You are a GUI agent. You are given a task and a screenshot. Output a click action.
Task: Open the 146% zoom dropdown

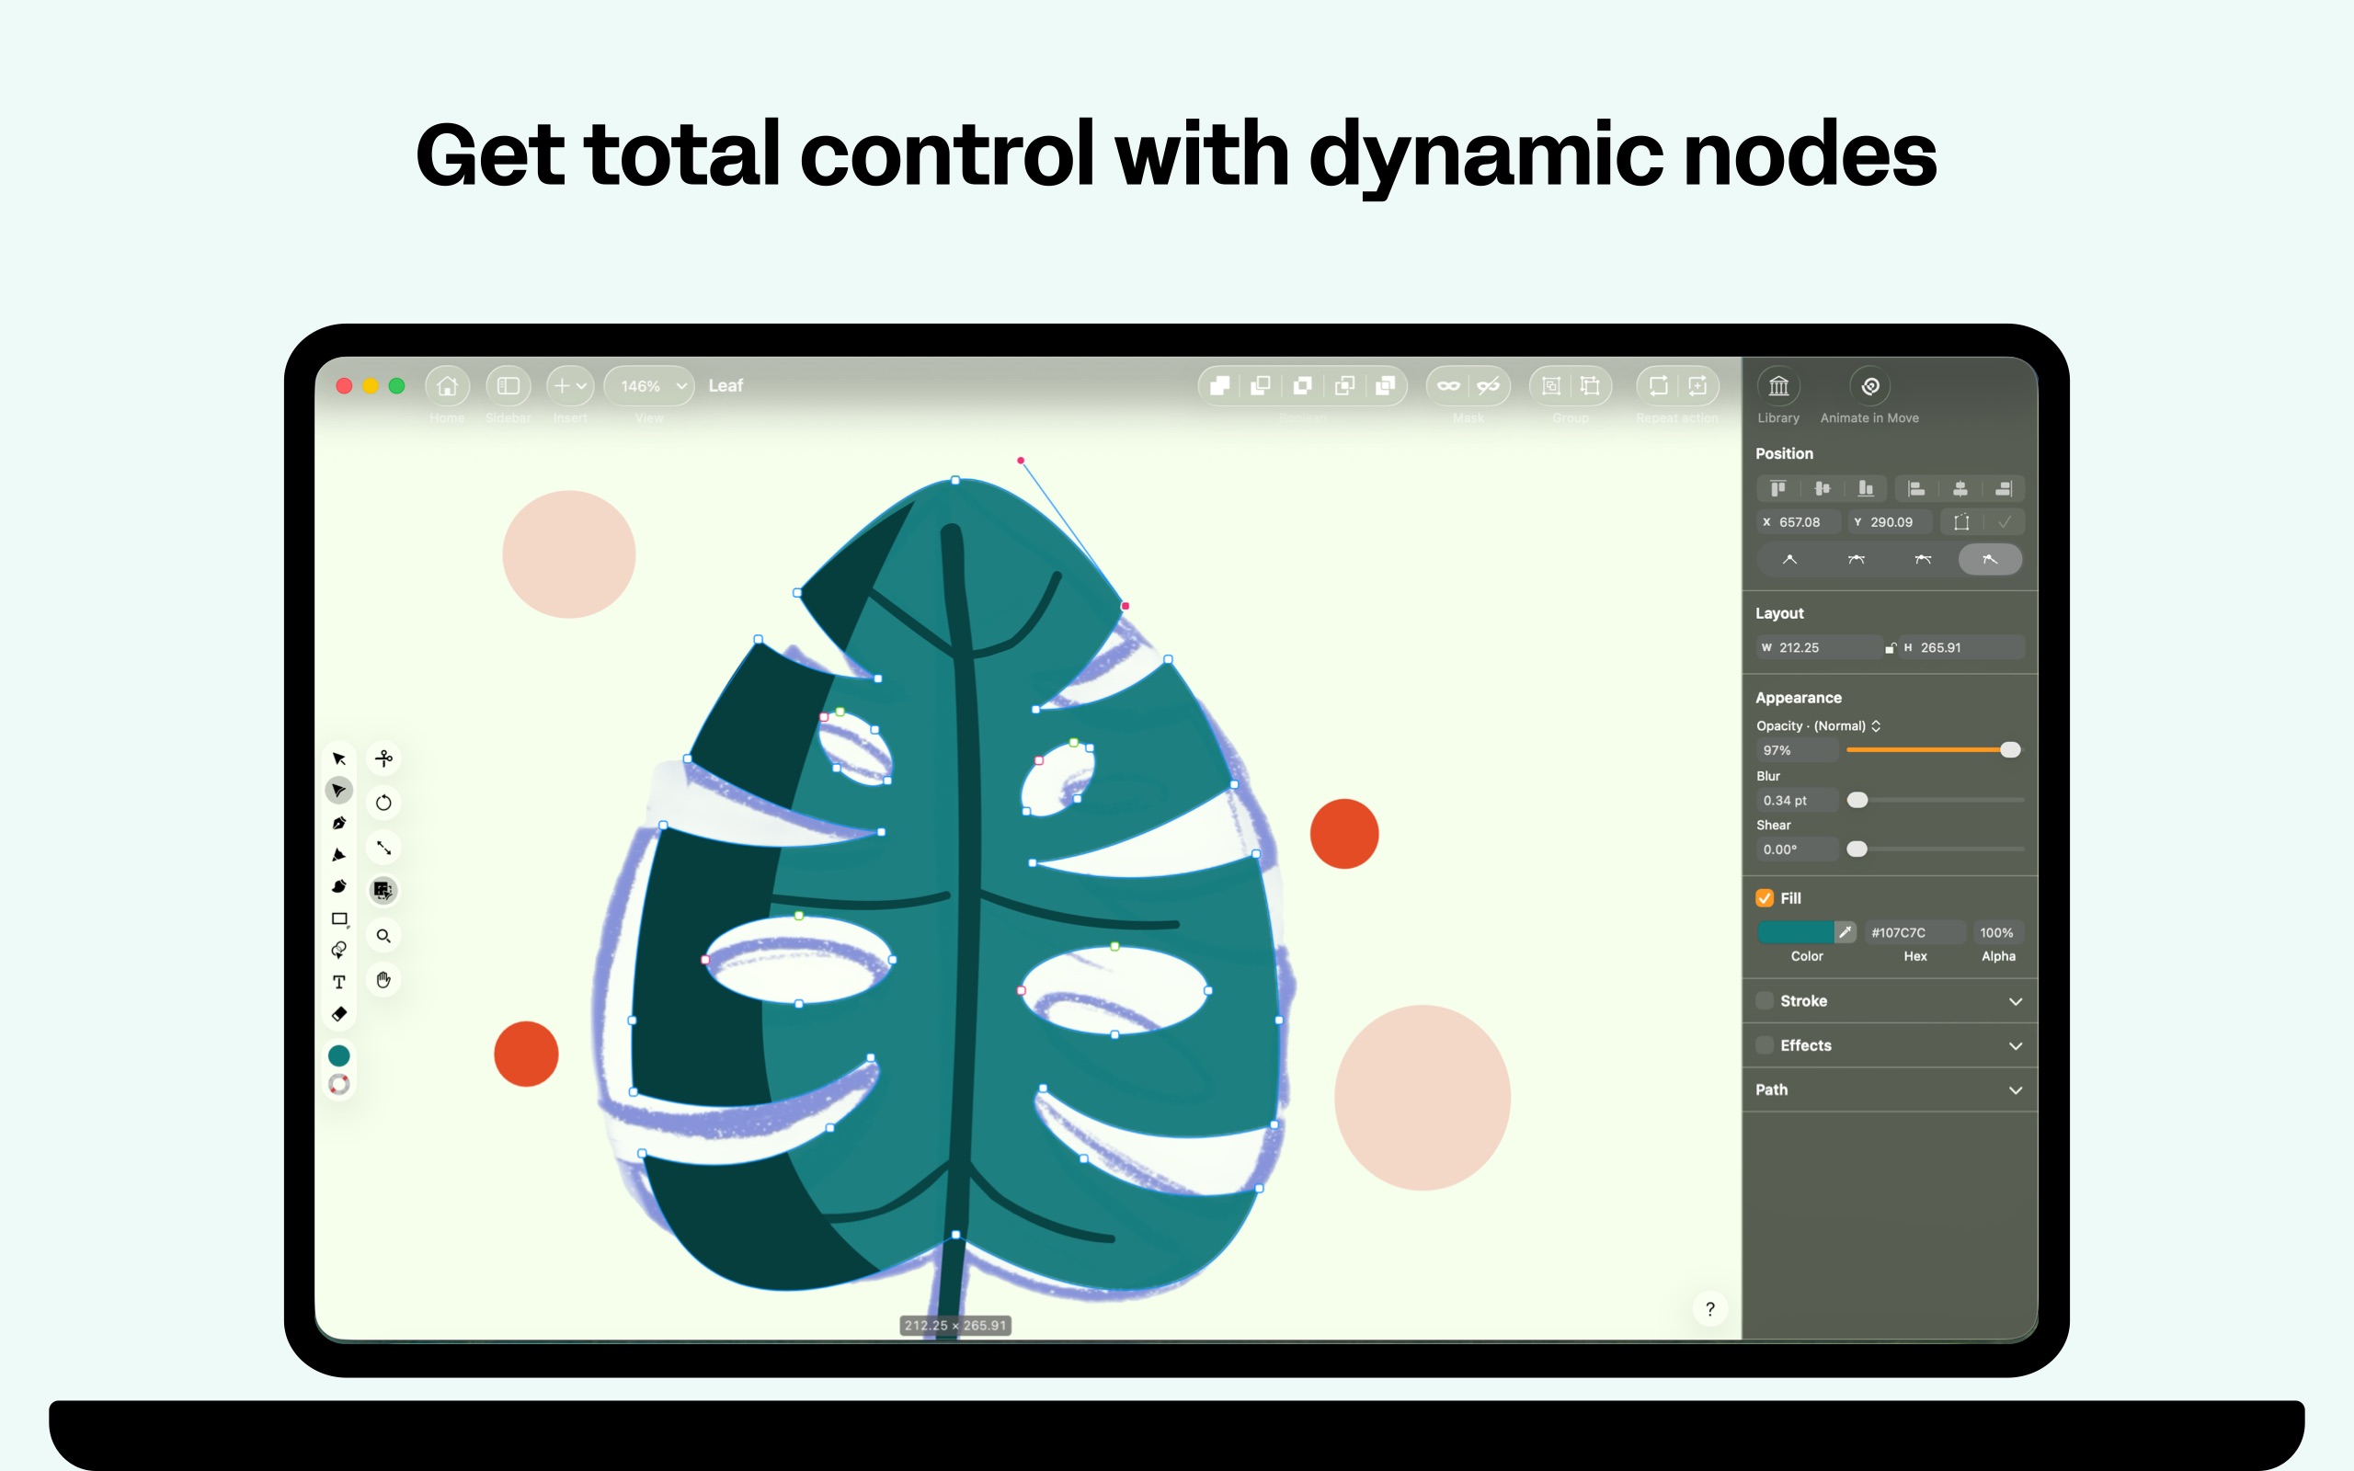pos(650,386)
